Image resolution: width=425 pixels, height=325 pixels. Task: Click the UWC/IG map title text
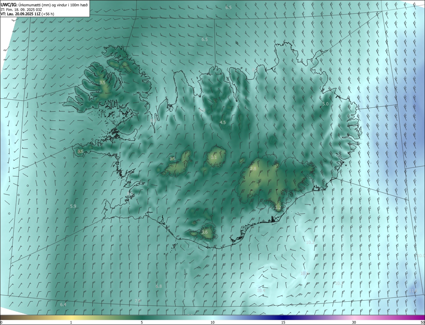click(x=44, y=5)
